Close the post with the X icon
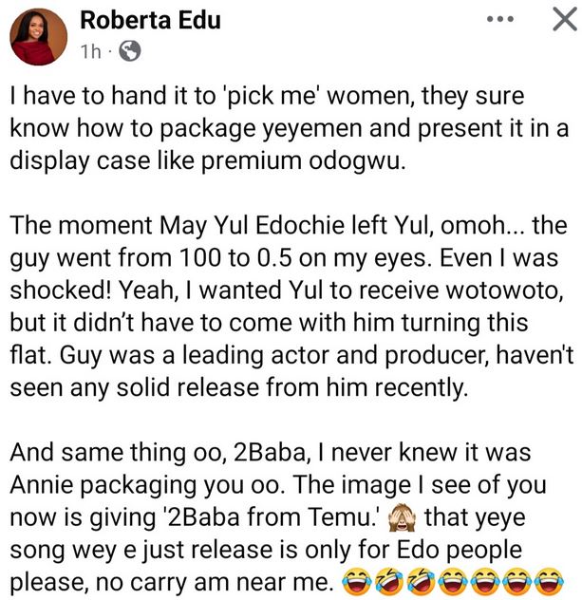Screen dimensions: 582x600 coord(558,21)
